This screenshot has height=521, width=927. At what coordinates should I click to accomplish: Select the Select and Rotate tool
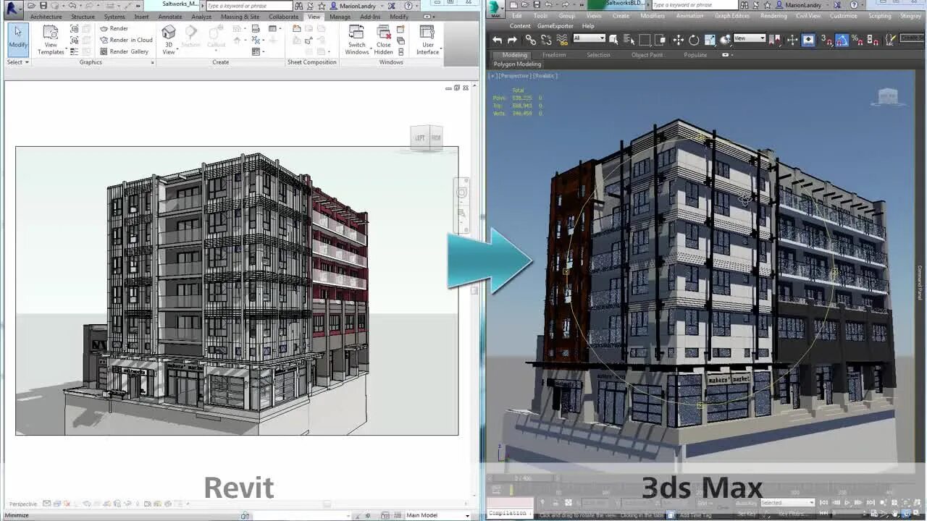pyautogui.click(x=694, y=40)
